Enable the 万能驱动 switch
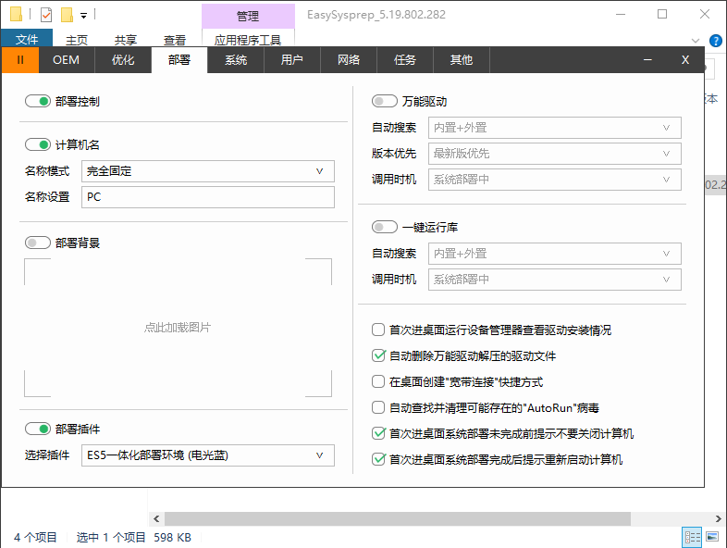This screenshot has height=548, width=727. [385, 102]
